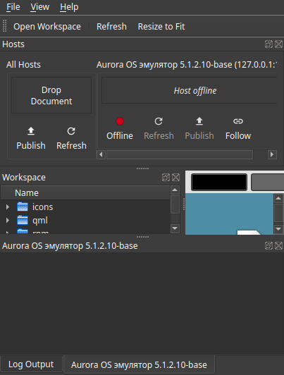Expand the icons folder tree node
Screen dimensions: 284x375
8,207
